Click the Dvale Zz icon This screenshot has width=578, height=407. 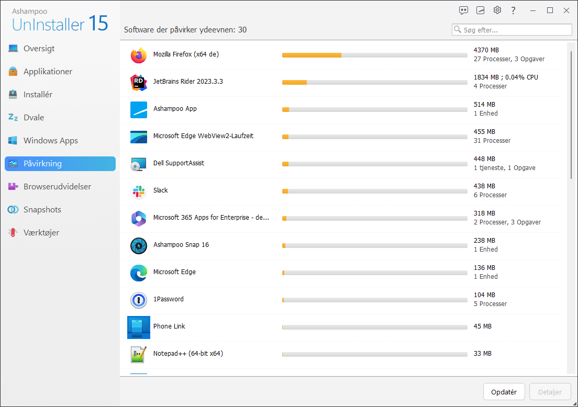point(13,118)
